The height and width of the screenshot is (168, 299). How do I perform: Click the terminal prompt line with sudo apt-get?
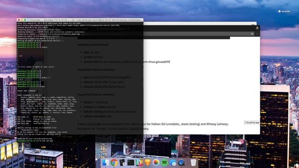[35, 141]
